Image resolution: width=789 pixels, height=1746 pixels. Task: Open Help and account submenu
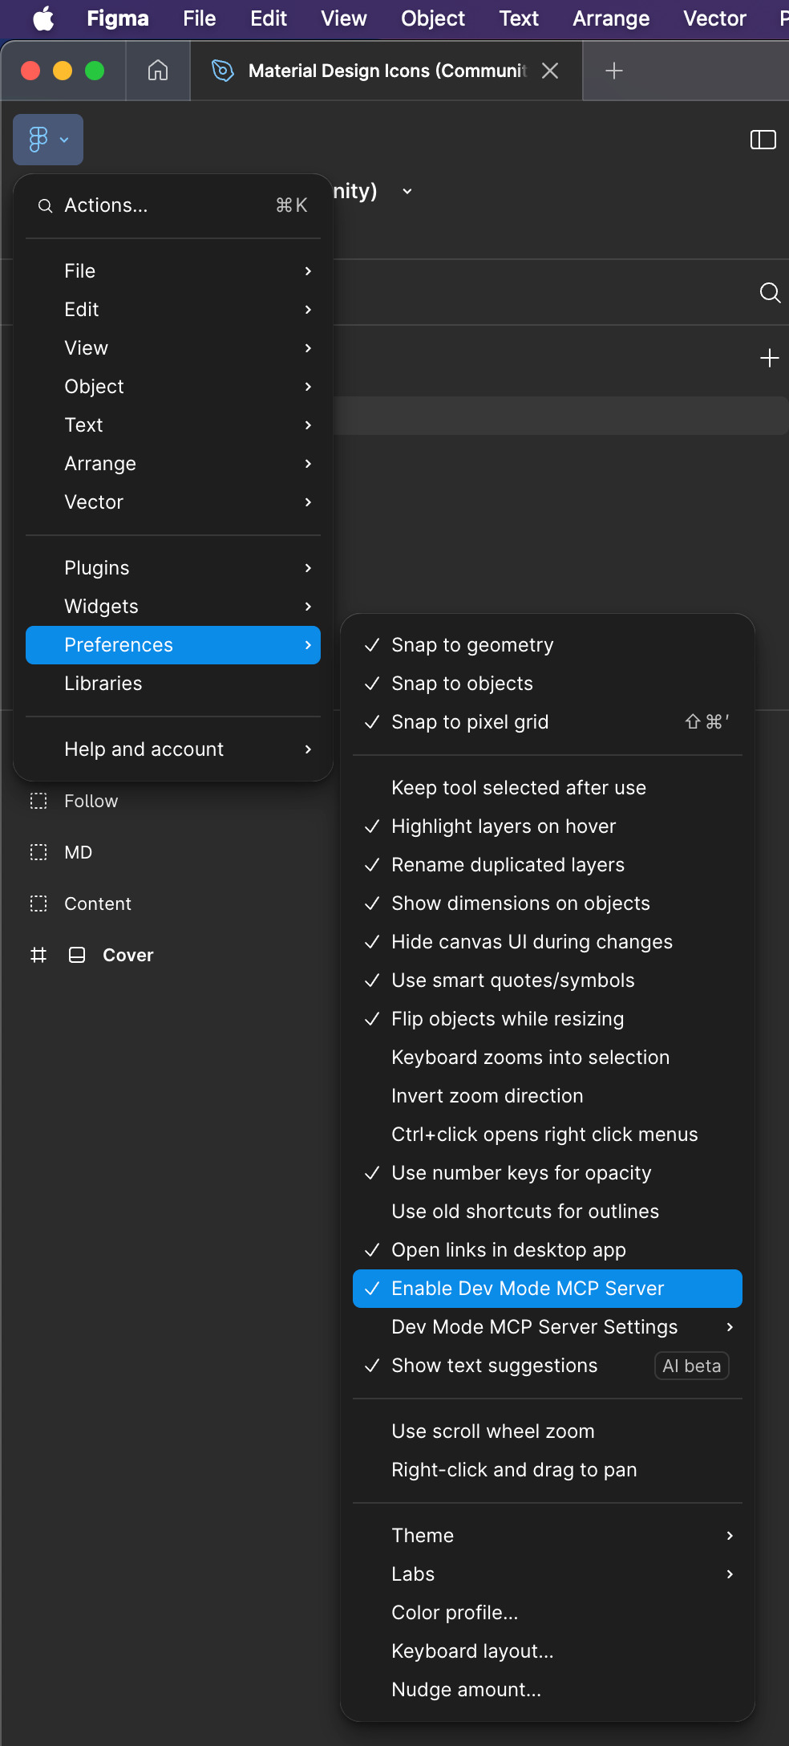point(173,749)
